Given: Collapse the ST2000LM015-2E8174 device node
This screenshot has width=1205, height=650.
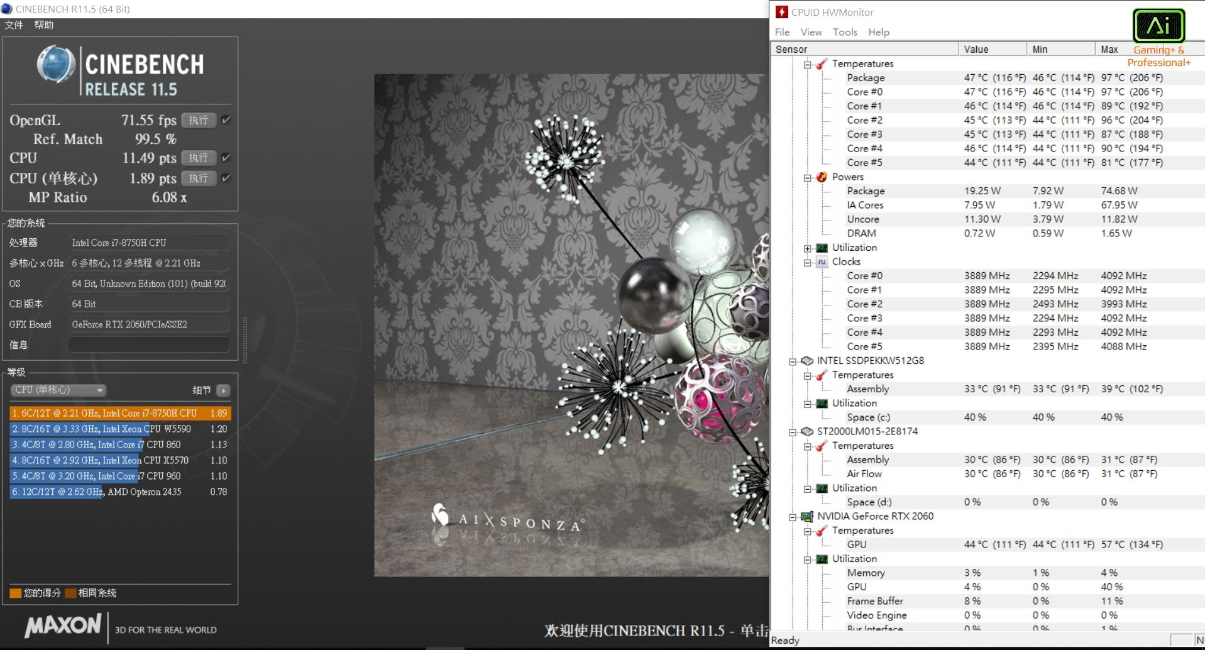Looking at the screenshot, I should (793, 432).
